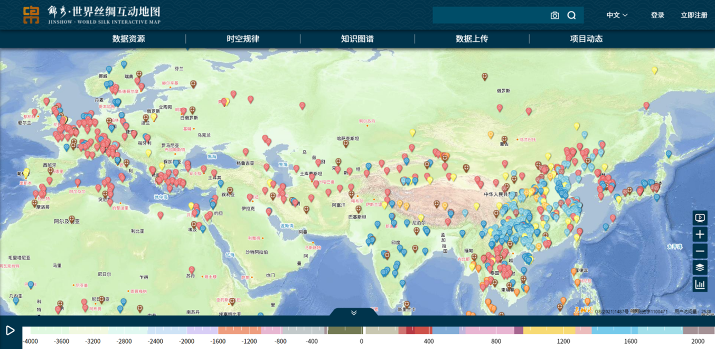Zoom out the map with minus button

coord(700,251)
